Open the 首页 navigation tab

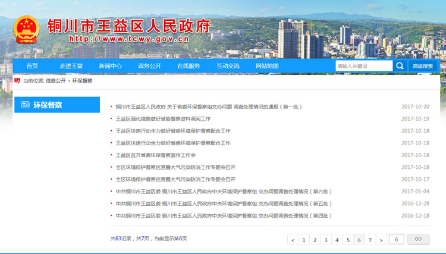click(x=32, y=66)
